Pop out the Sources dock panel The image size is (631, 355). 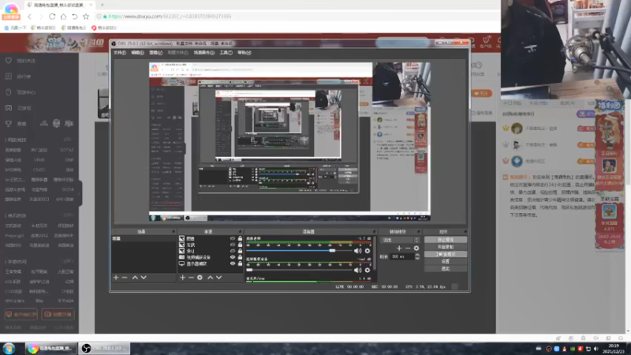click(x=240, y=232)
